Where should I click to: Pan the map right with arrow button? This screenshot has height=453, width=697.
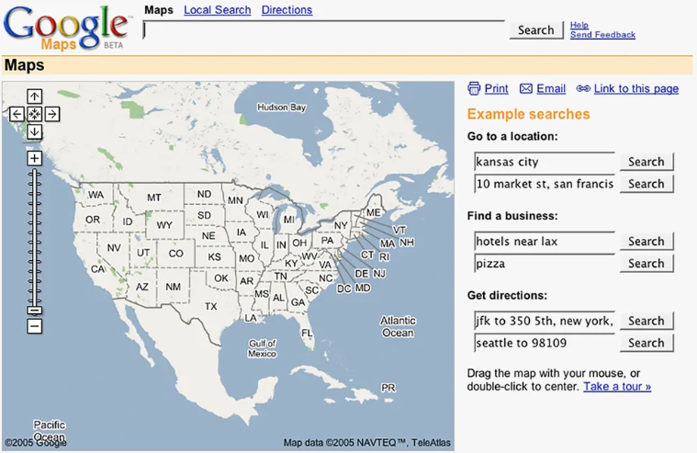pos(52,114)
